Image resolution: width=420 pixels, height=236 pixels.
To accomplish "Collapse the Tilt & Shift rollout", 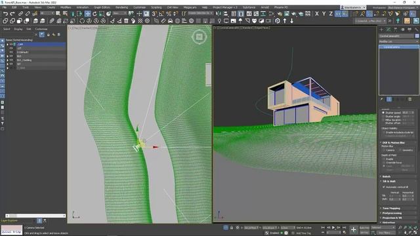I will pos(388,181).
